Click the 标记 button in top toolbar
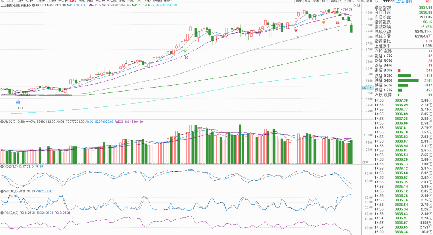Screen dimensions: 433x235 (352, 1)
